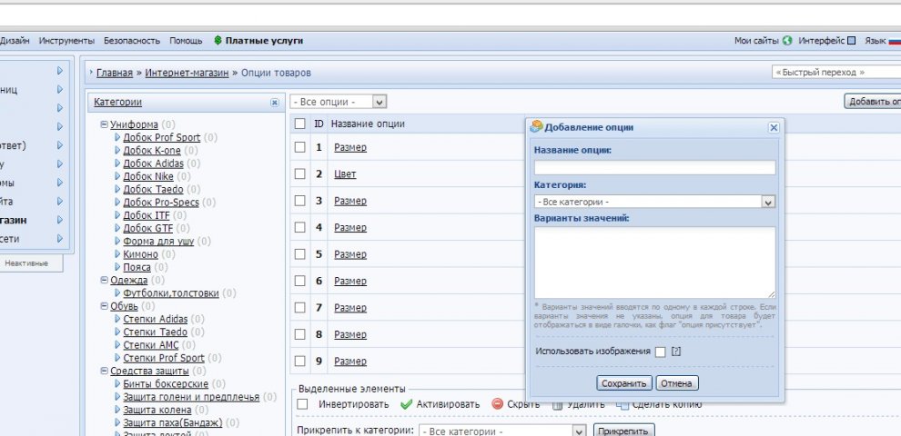Select the Защита голени и предплечья category
Viewport: 901px width, 436px height.
[x=191, y=397]
